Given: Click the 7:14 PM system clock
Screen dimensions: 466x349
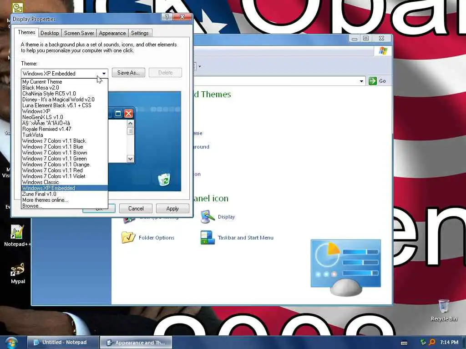Looking at the screenshot, I should pyautogui.click(x=449, y=342).
